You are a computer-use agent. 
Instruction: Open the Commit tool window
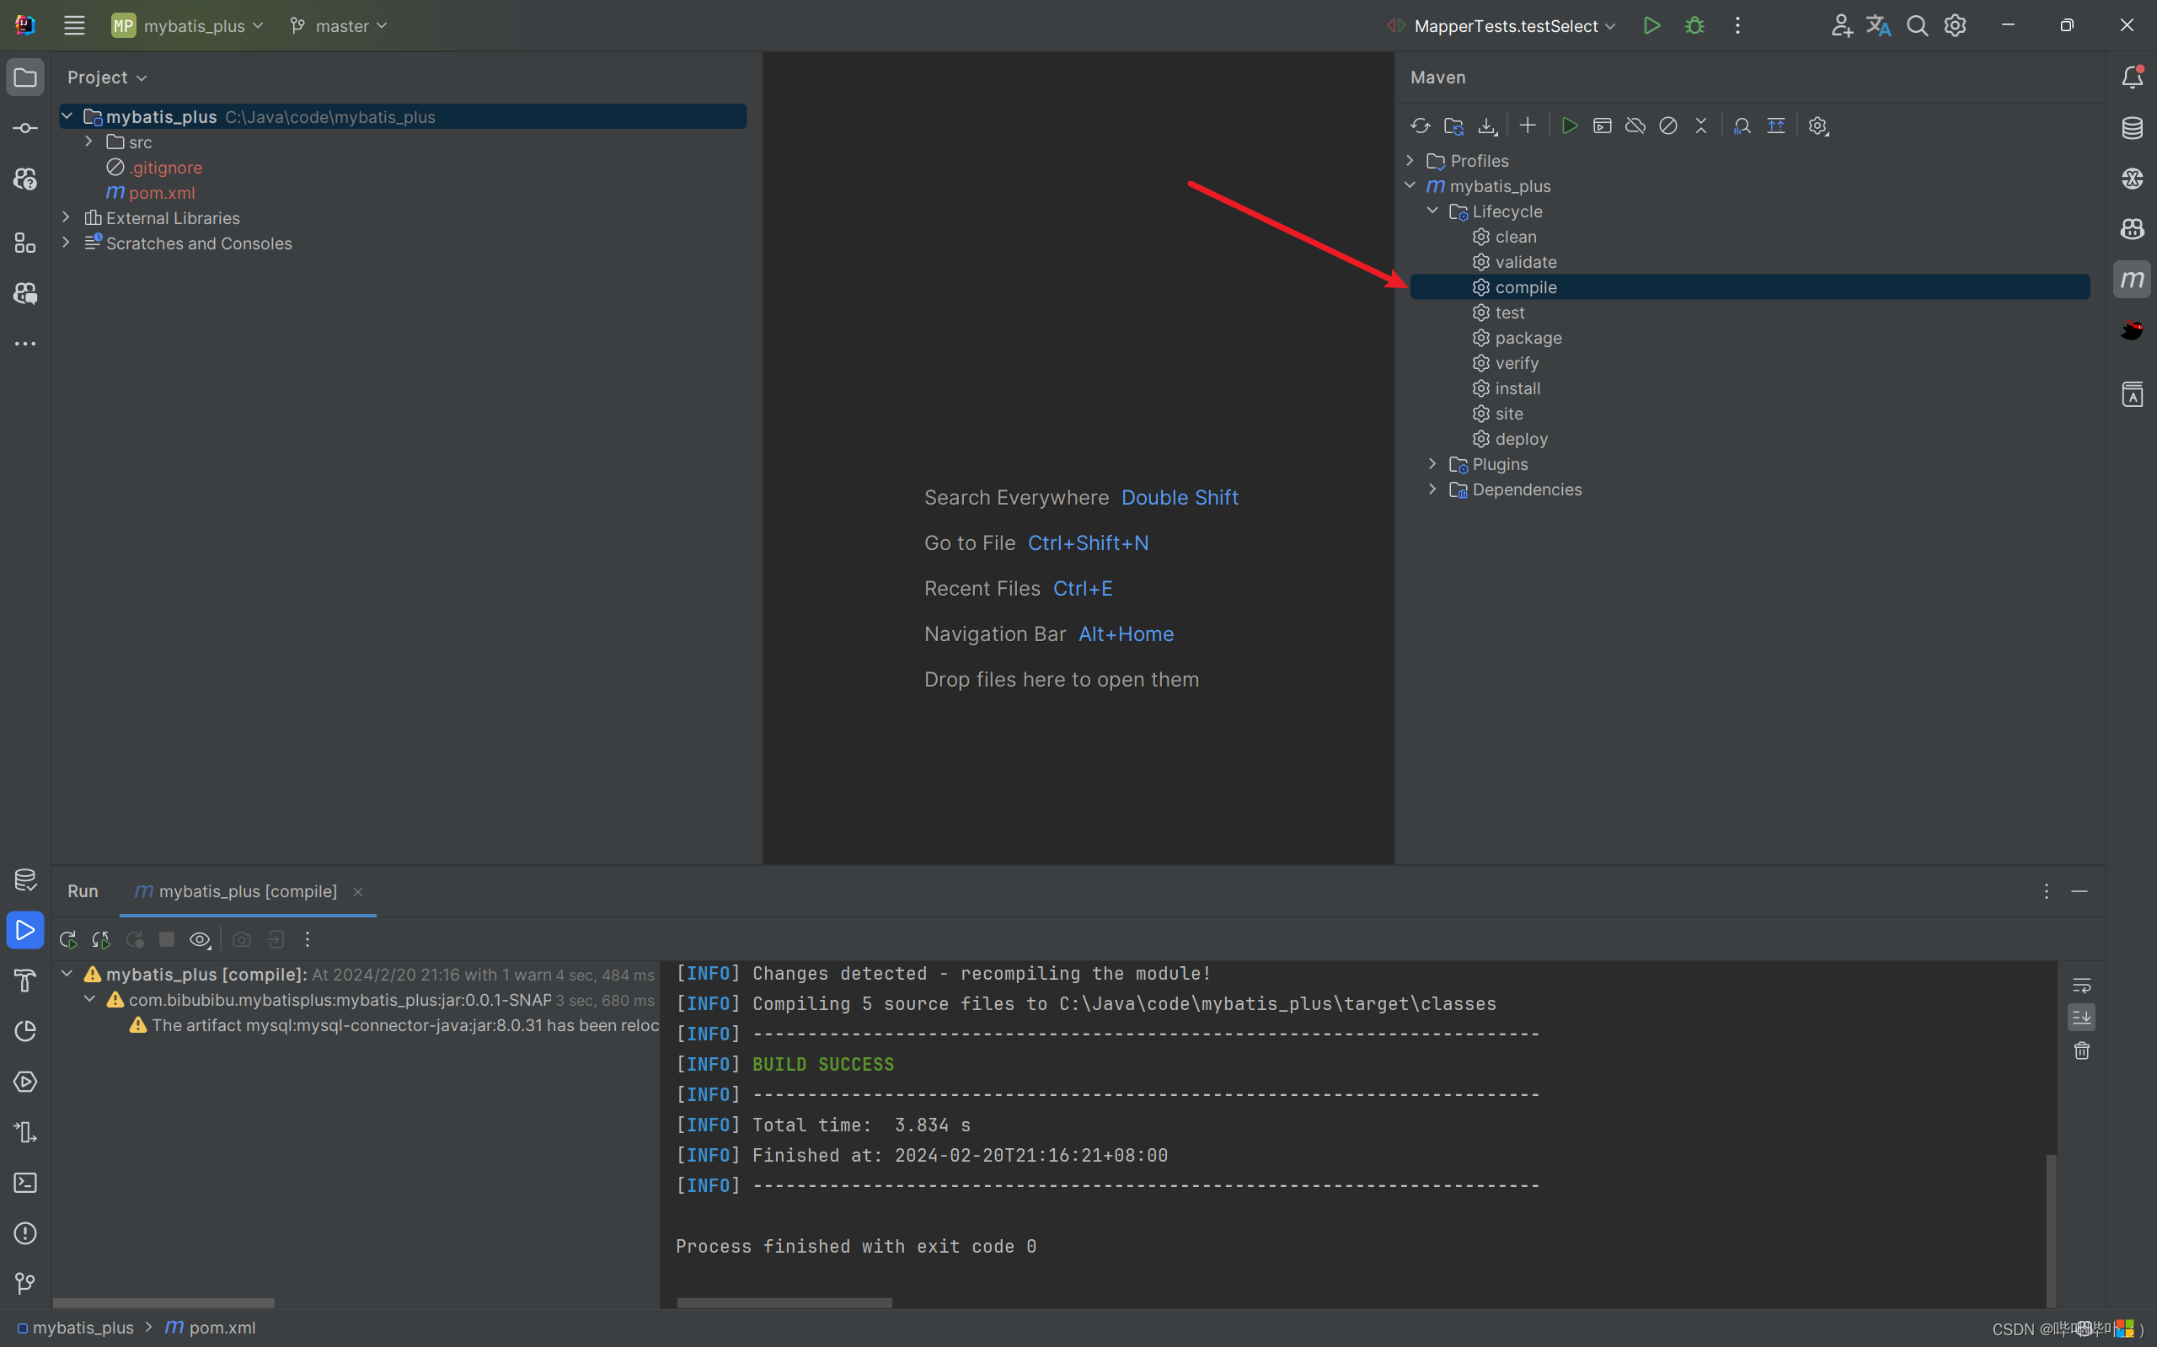tap(25, 128)
